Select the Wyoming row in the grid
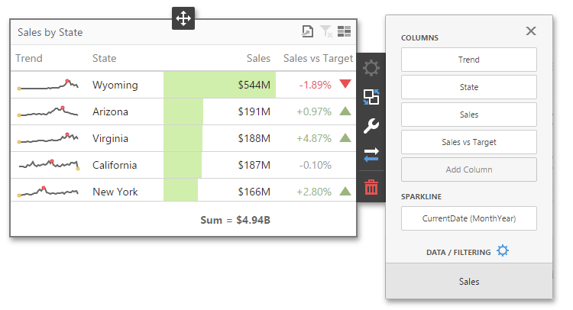This screenshot has height=310, width=573. pyautogui.click(x=115, y=85)
